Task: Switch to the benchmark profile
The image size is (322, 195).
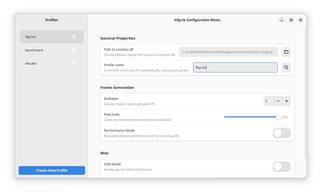Action: 43,50
